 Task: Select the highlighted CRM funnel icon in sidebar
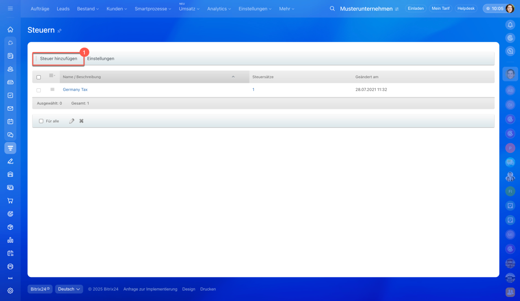(10, 148)
